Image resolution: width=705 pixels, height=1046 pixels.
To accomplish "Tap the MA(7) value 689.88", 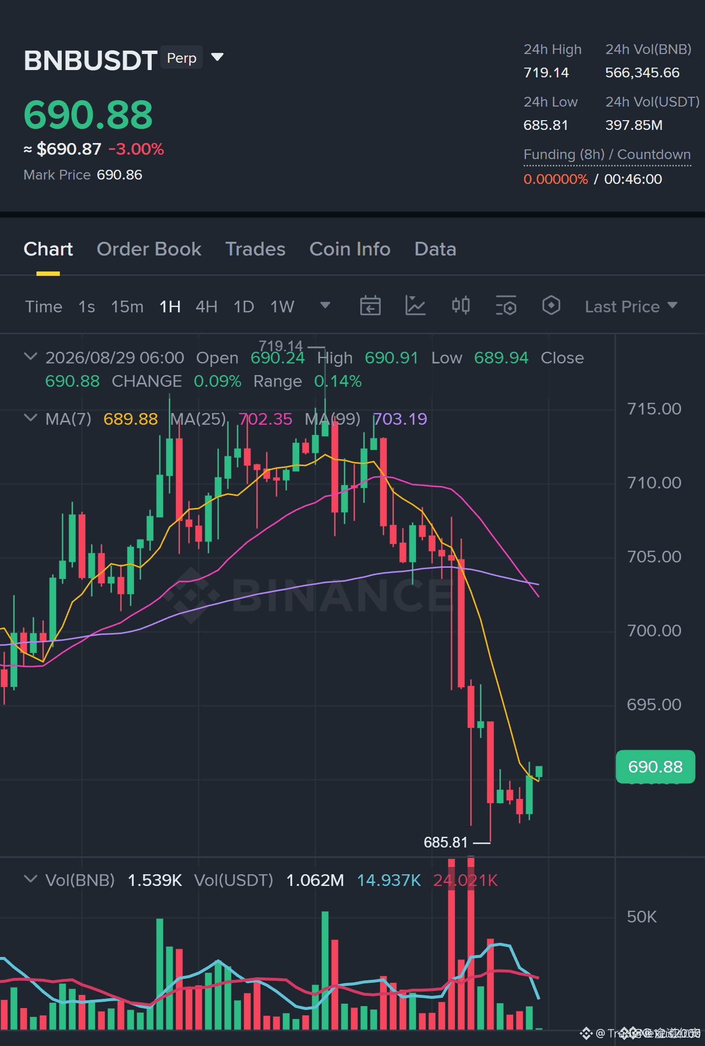I will [x=130, y=419].
